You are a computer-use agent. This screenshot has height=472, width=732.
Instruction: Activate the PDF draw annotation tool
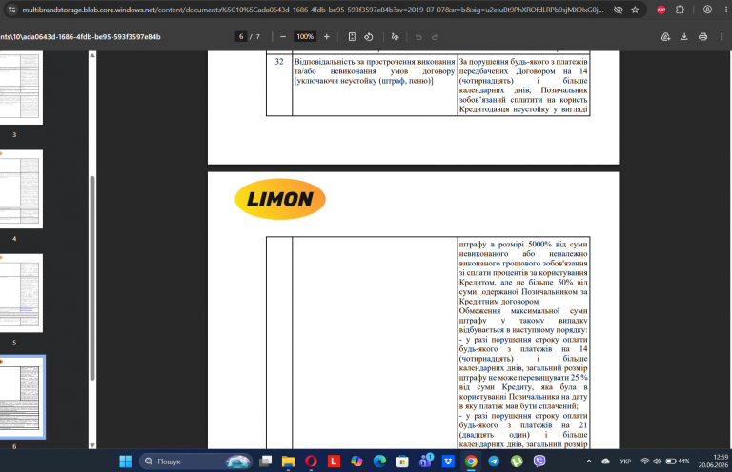[395, 37]
